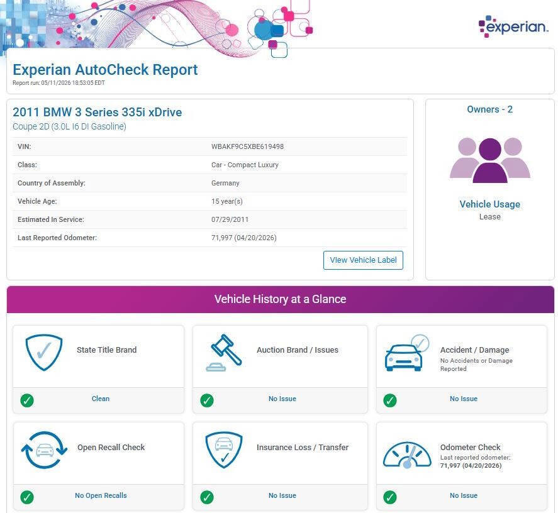Click the Coupe 2D engine subtitle

pos(69,126)
